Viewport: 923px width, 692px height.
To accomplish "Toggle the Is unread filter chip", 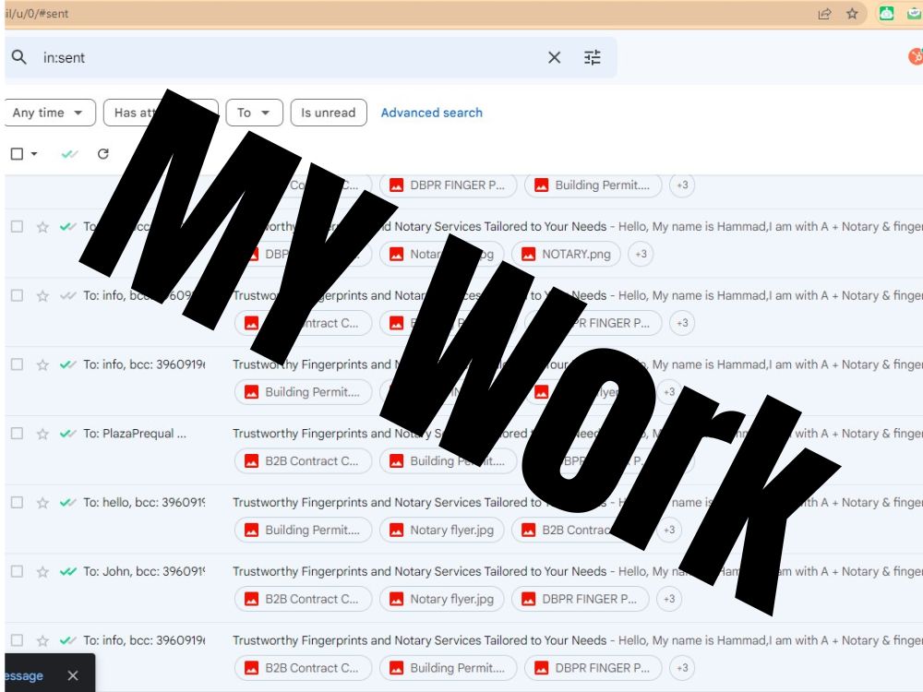I will tap(329, 113).
